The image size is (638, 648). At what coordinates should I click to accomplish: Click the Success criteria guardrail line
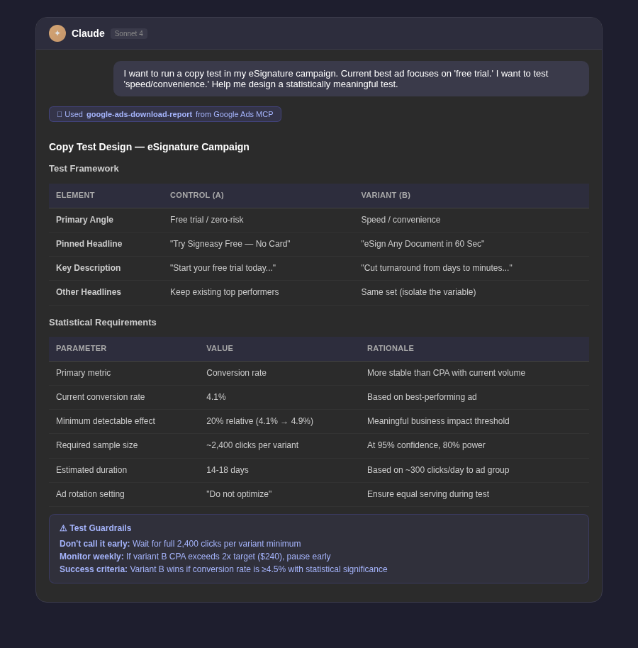point(223,569)
